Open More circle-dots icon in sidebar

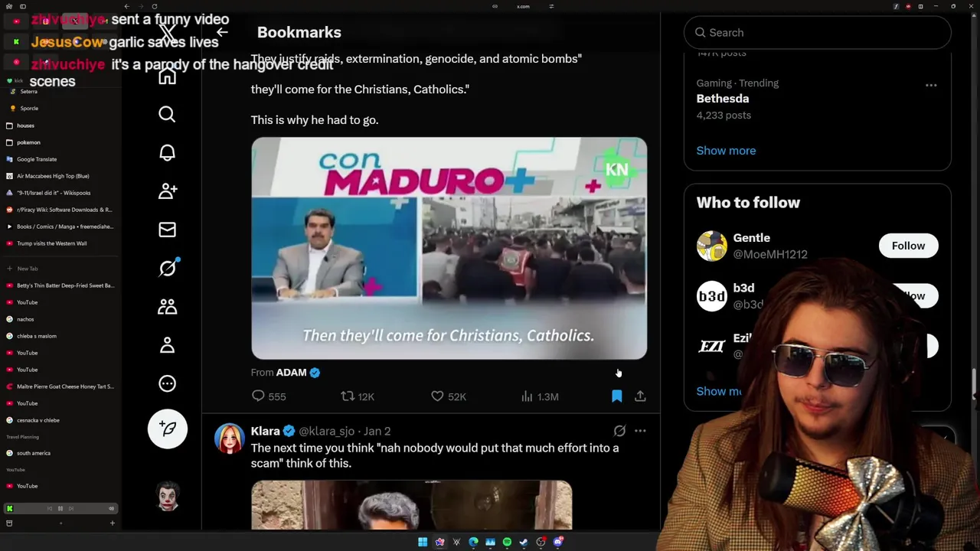167,383
